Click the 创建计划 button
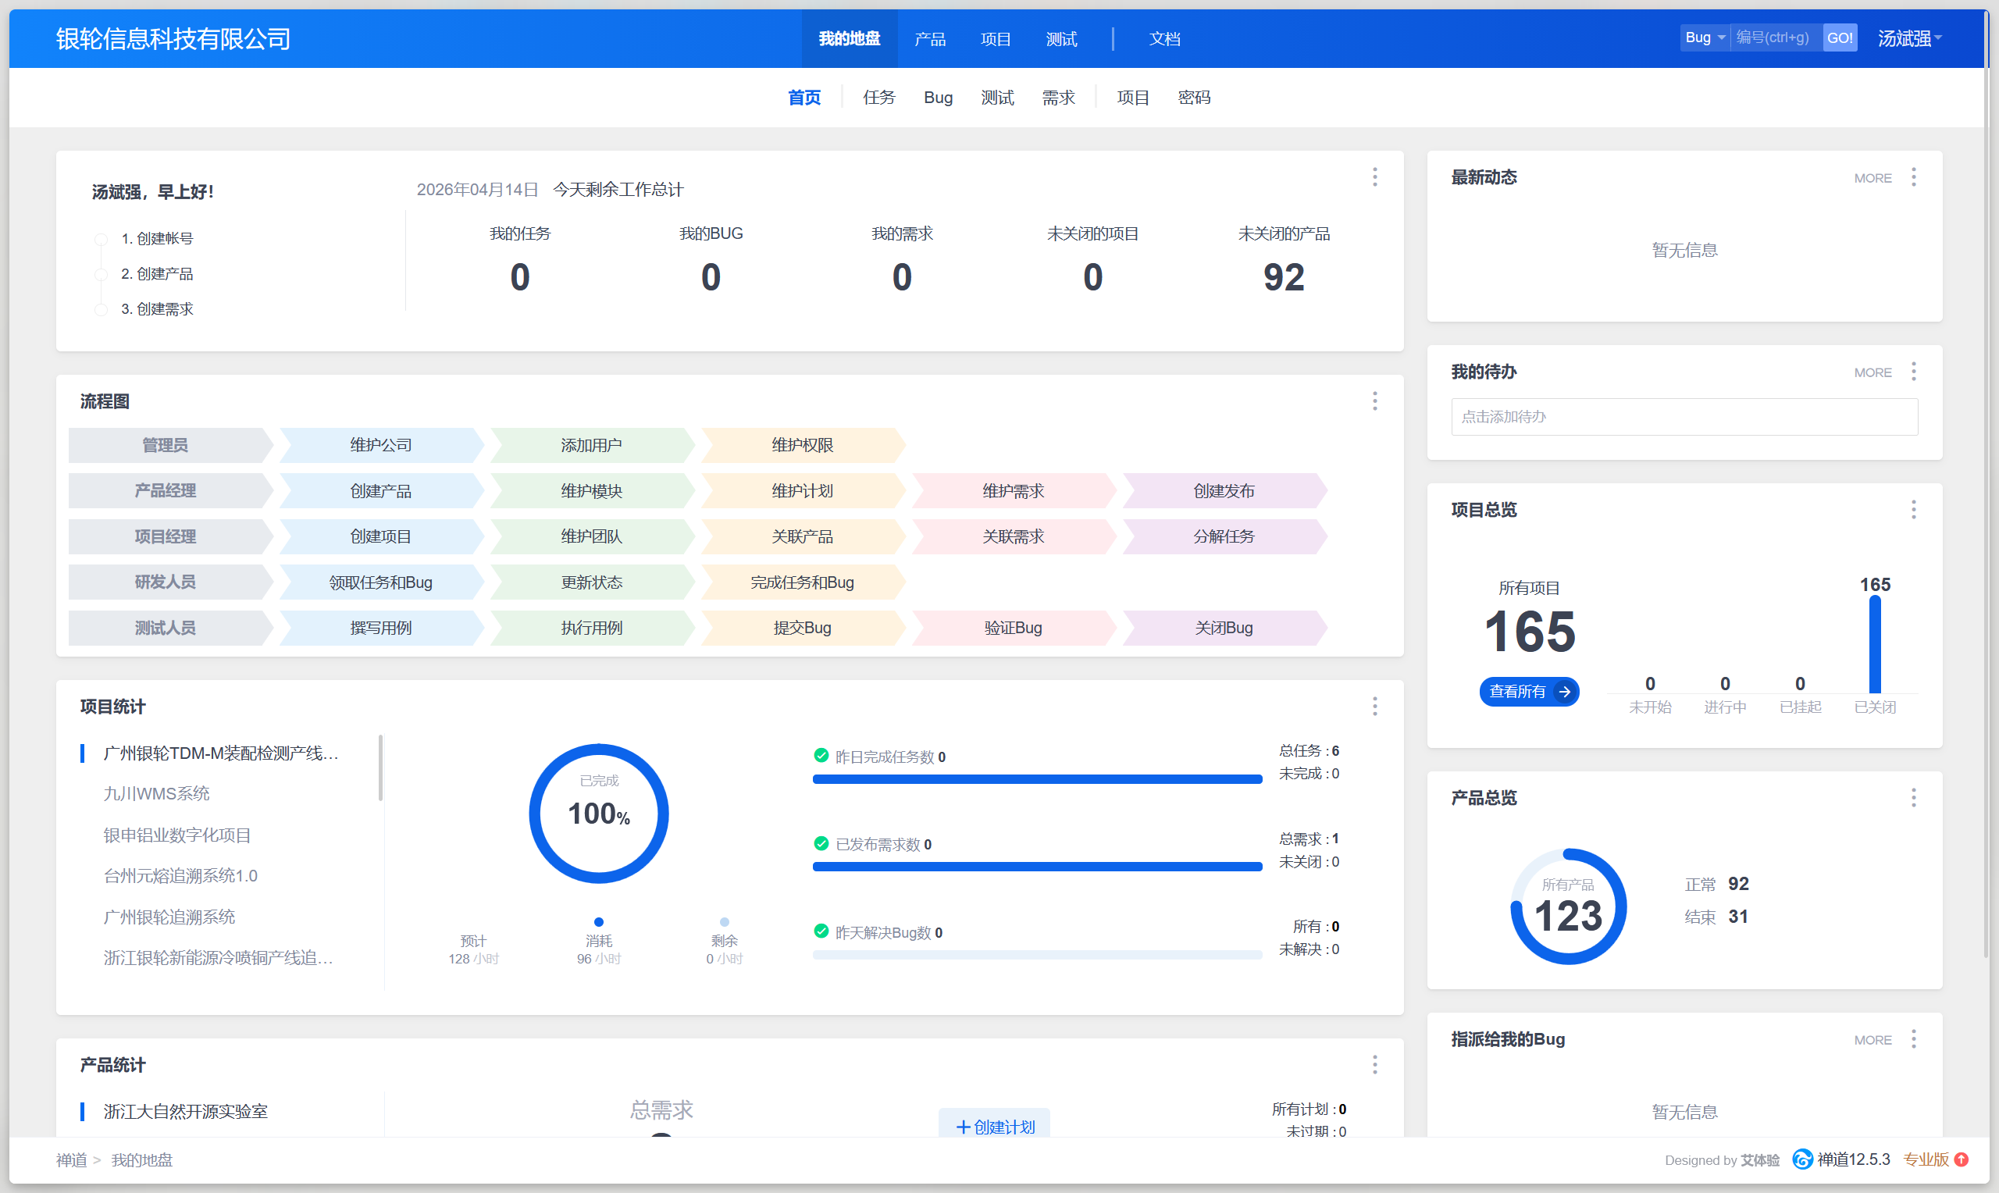This screenshot has height=1193, width=1999. coord(994,1127)
